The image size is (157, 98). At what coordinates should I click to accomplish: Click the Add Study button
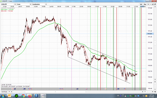(x=5, y=92)
